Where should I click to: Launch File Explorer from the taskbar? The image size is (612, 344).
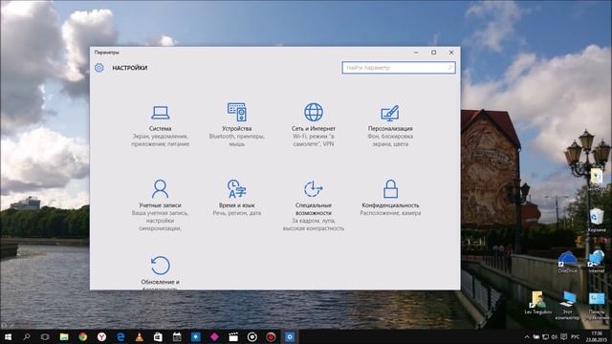[x=64, y=336]
